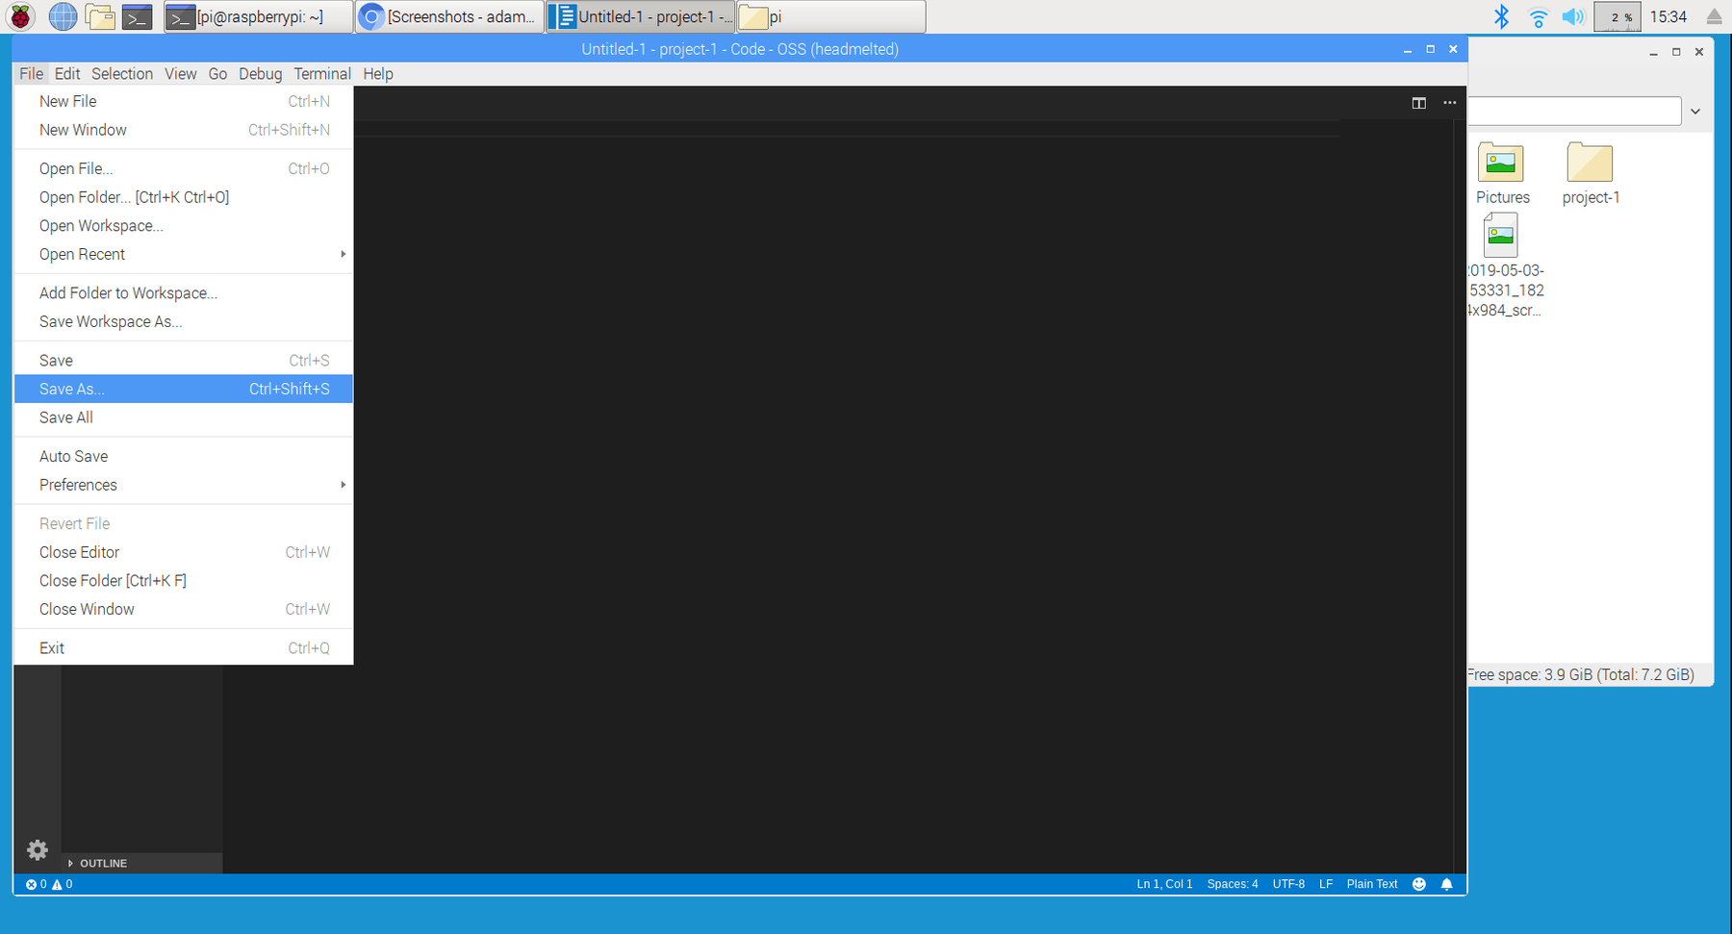Change encoding via UTF-8 status item
This screenshot has width=1732, height=934.
click(x=1287, y=883)
